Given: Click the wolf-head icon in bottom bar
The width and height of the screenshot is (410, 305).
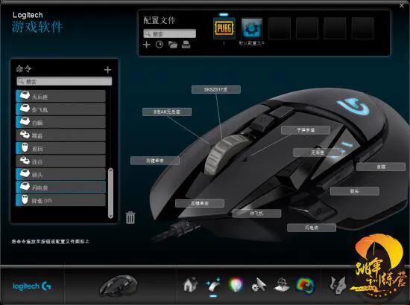Looking at the screenshot, I should [x=338, y=285].
